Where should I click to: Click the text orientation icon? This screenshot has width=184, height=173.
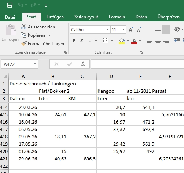tap(177, 29)
